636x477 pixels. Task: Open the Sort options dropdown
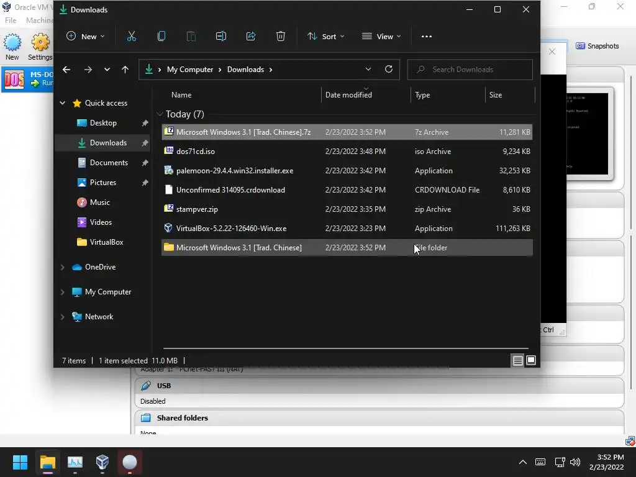click(325, 37)
